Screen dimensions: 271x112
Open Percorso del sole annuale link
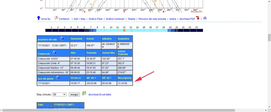click(x=152, y=19)
